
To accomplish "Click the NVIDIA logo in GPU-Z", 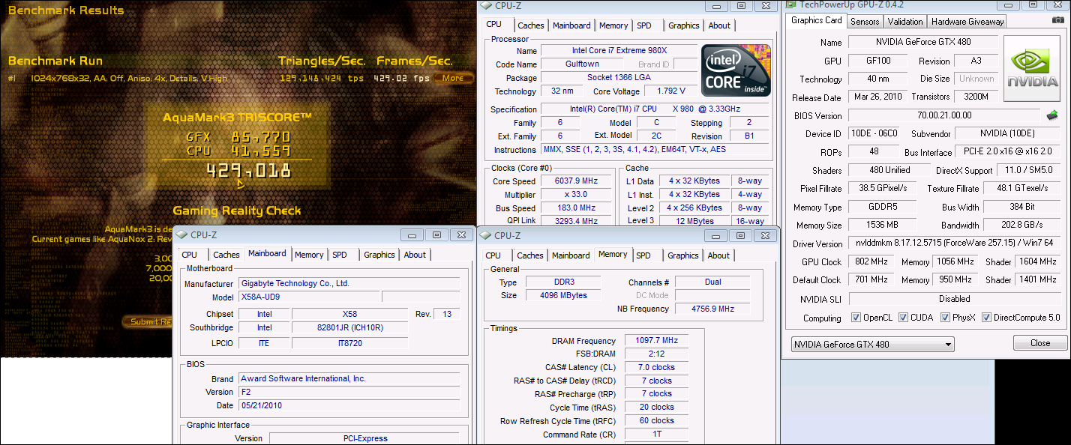I will [x=1033, y=69].
